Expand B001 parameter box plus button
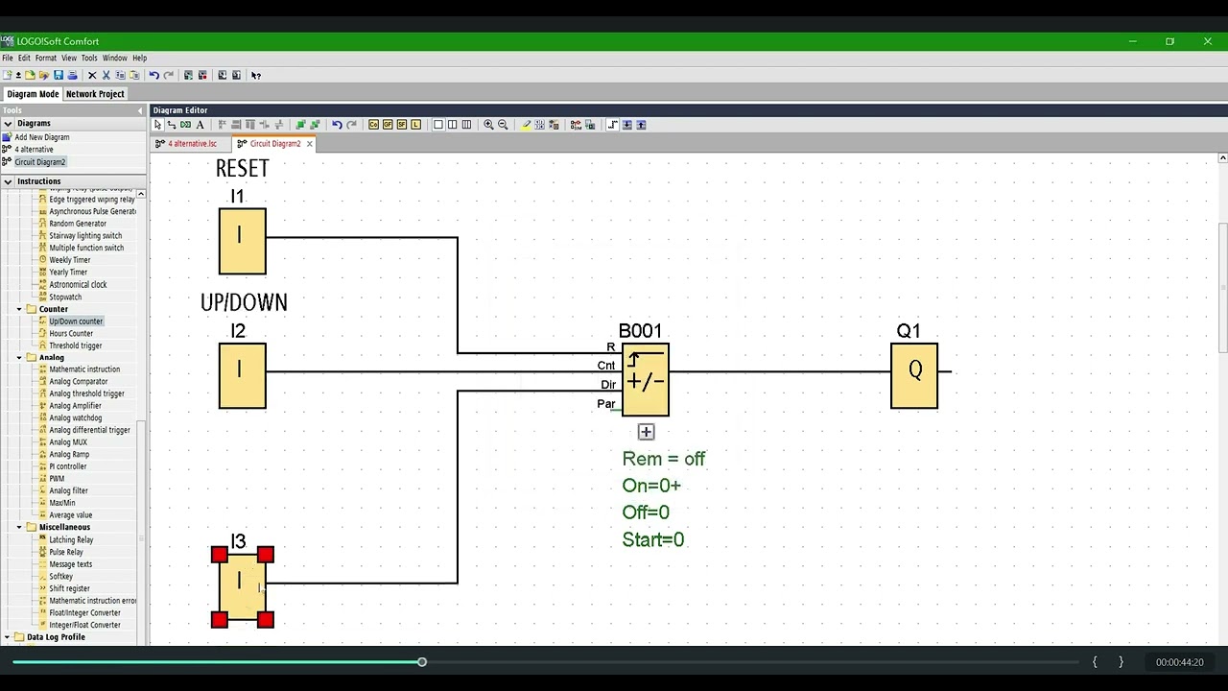This screenshot has width=1228, height=691. pos(646,432)
